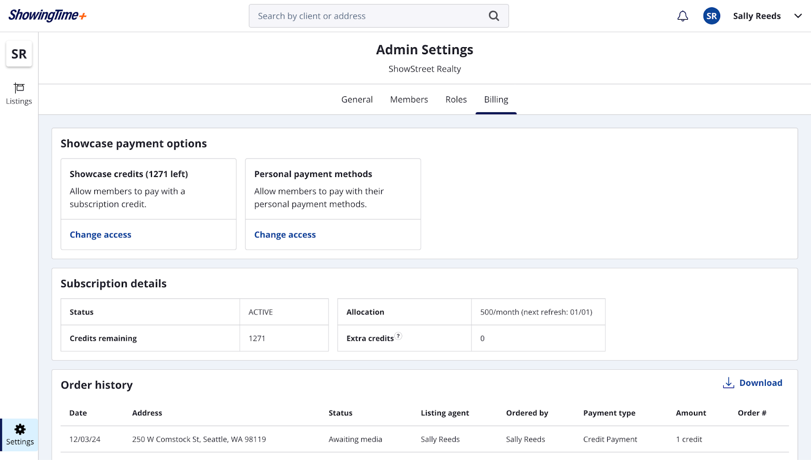Open Listings in the sidebar
811x460 pixels.
19,94
